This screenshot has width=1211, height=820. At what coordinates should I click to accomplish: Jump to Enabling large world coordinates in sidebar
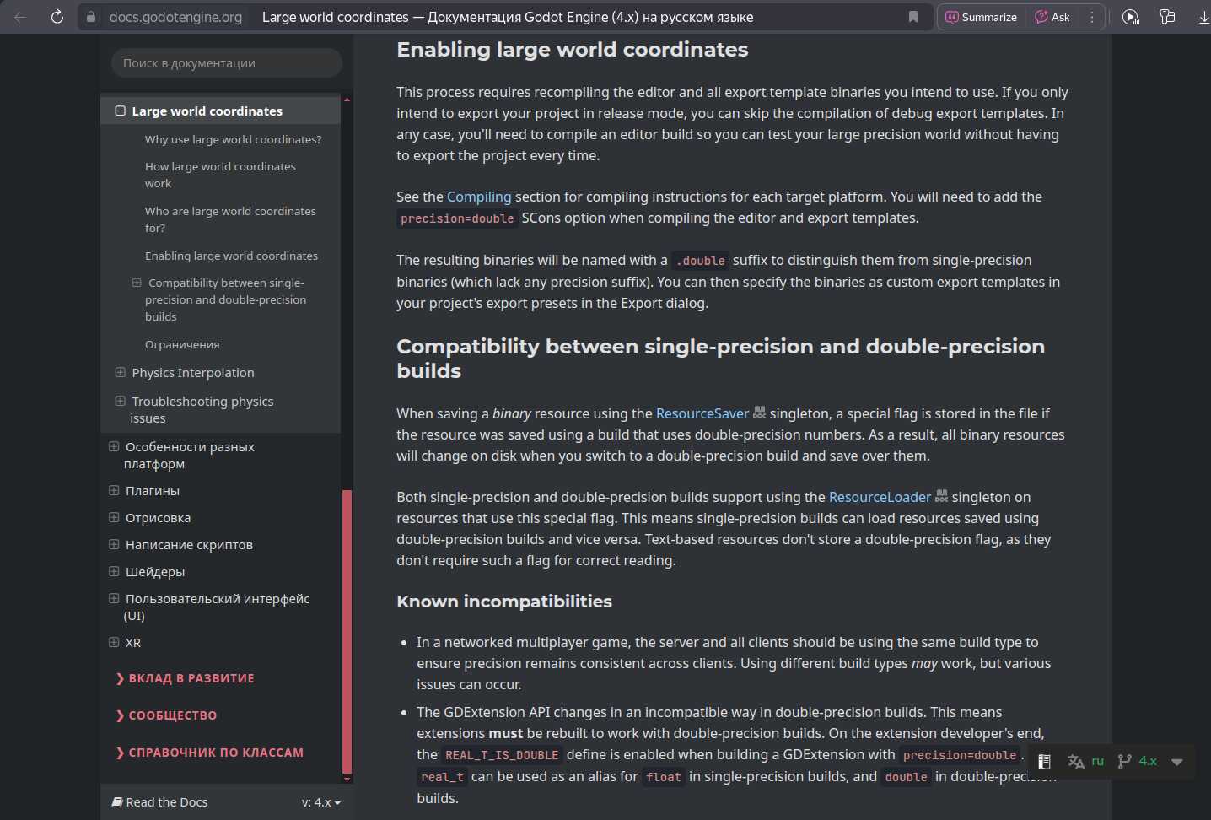point(231,256)
